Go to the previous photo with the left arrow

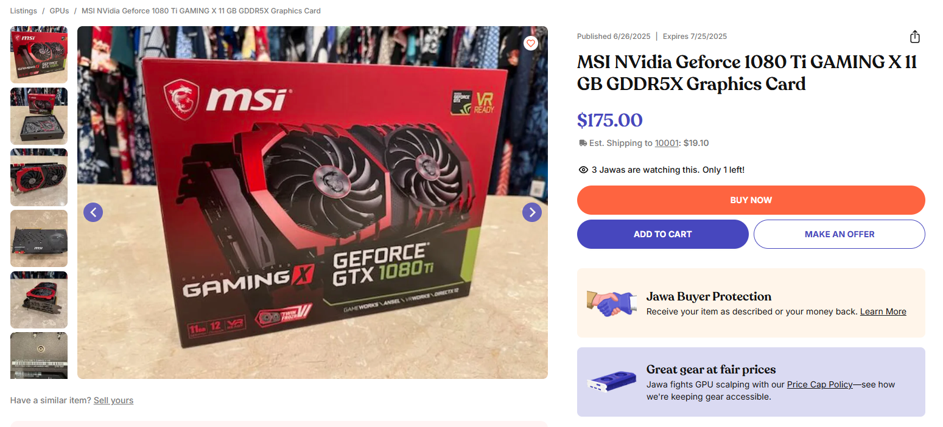click(93, 212)
